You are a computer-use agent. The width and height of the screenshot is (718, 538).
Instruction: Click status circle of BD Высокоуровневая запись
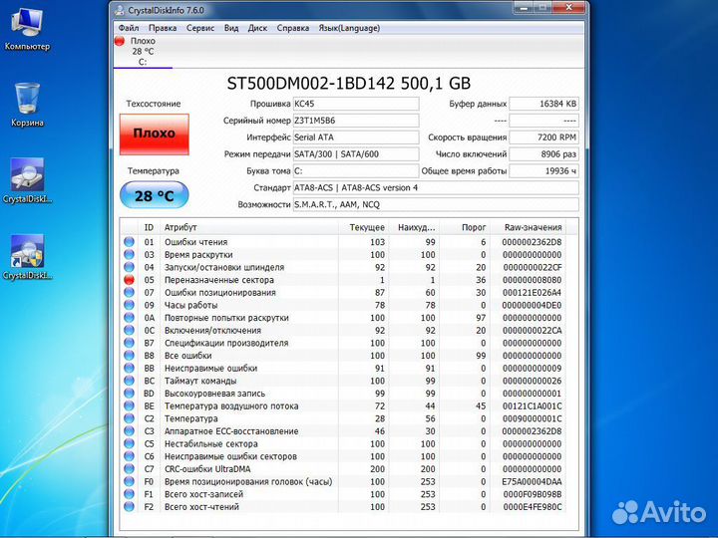coord(129,393)
